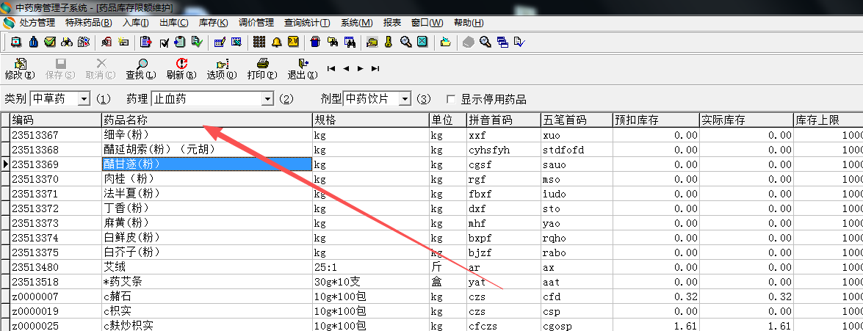
Task: Select the c赭石 drug name cell
Action: [207, 297]
